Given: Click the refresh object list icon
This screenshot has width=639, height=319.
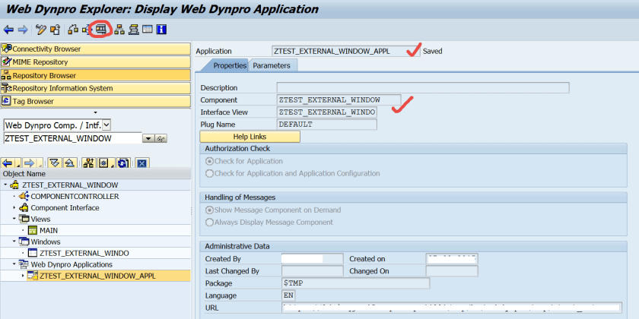Looking at the screenshot, I should (x=122, y=163).
